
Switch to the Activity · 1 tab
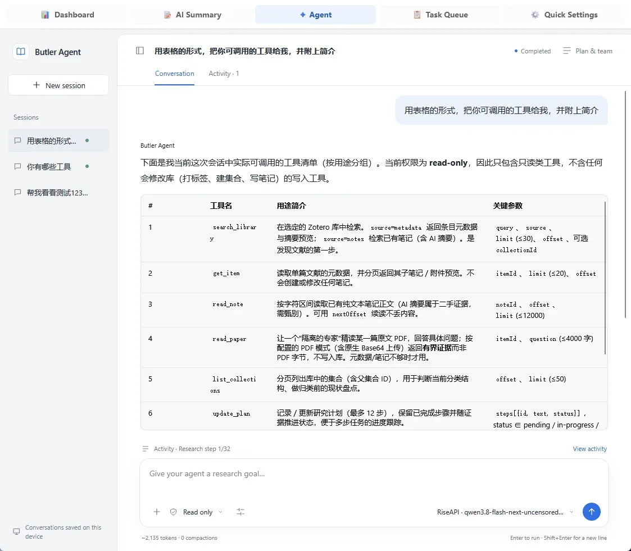224,74
